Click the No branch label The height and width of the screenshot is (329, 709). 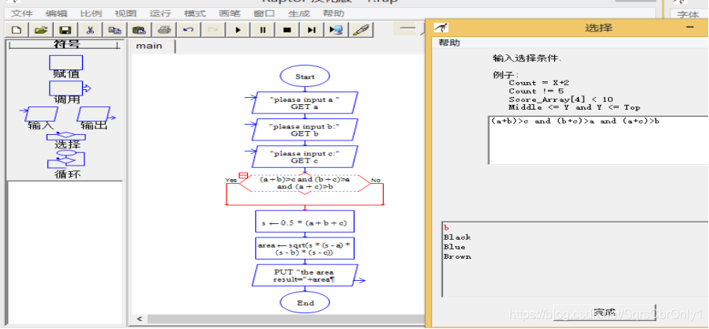[376, 181]
